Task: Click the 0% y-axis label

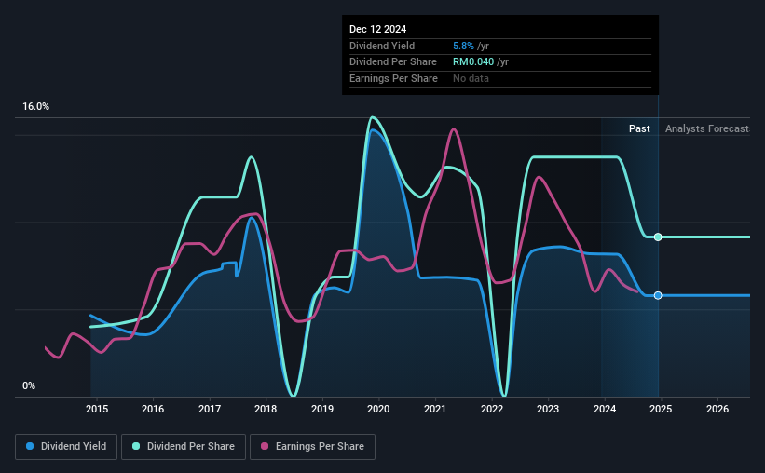Action: tap(29, 385)
